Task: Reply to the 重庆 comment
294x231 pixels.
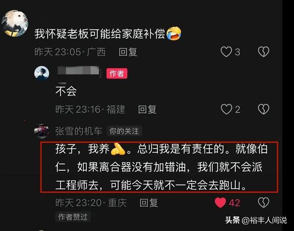Action: coord(149,203)
